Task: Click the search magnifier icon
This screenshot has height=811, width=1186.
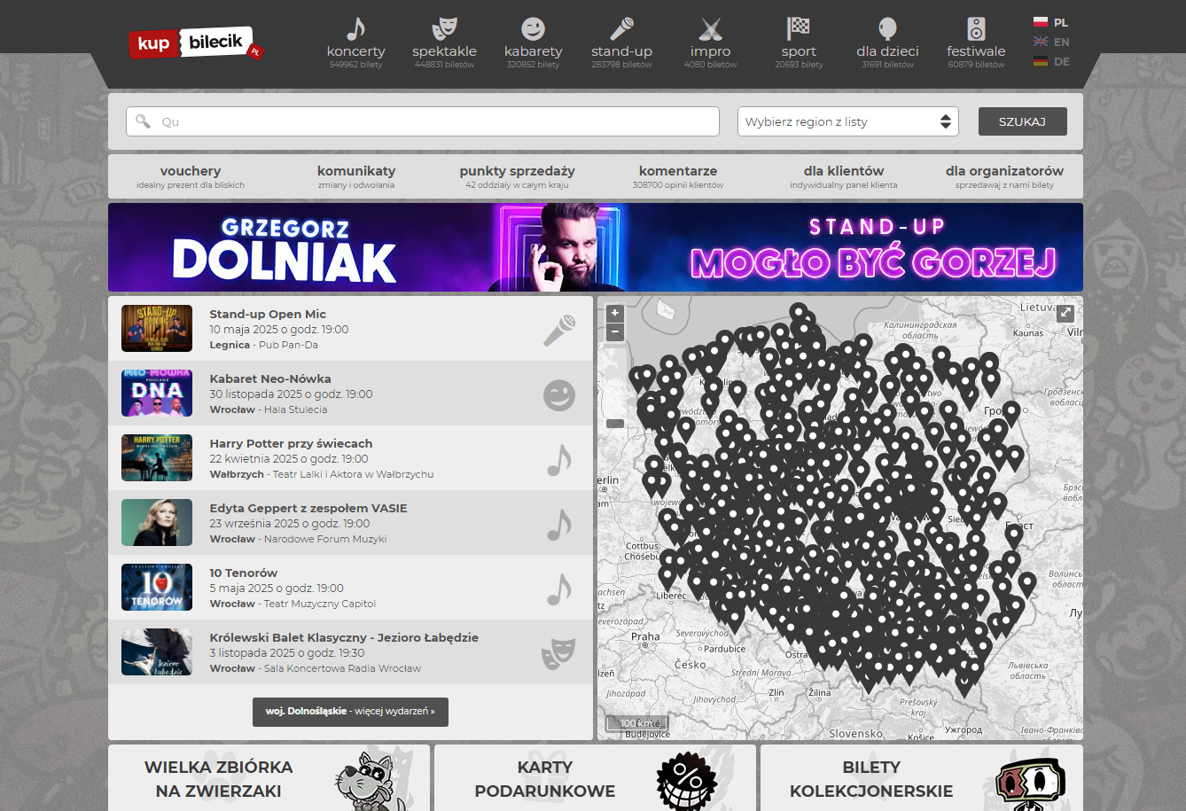Action: (143, 121)
